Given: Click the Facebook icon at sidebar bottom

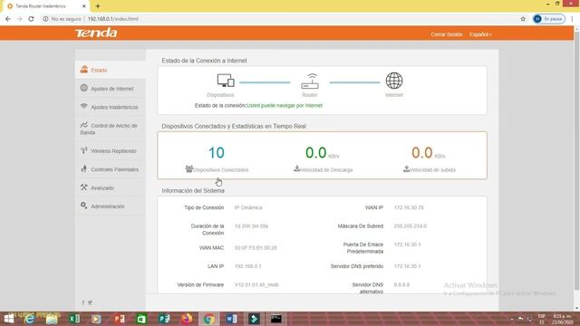Looking at the screenshot, I should tap(83, 302).
